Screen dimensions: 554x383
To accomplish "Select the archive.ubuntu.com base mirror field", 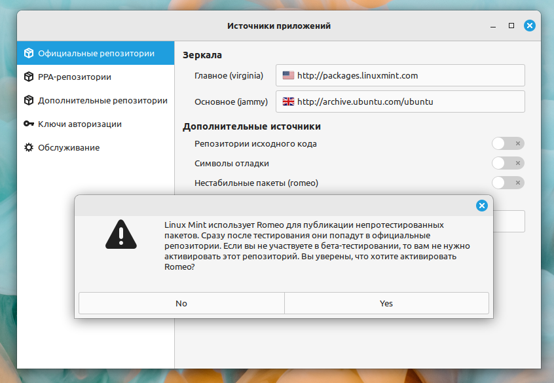I will (x=400, y=101).
